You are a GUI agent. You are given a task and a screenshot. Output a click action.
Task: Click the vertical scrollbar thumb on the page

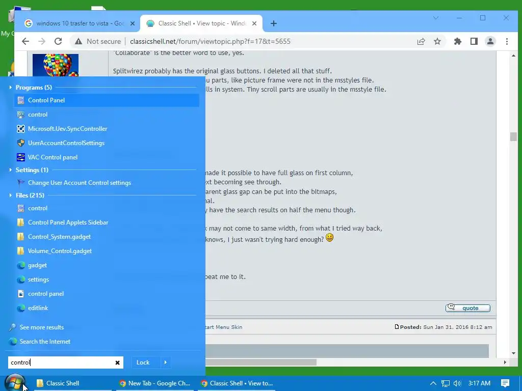tap(513, 136)
